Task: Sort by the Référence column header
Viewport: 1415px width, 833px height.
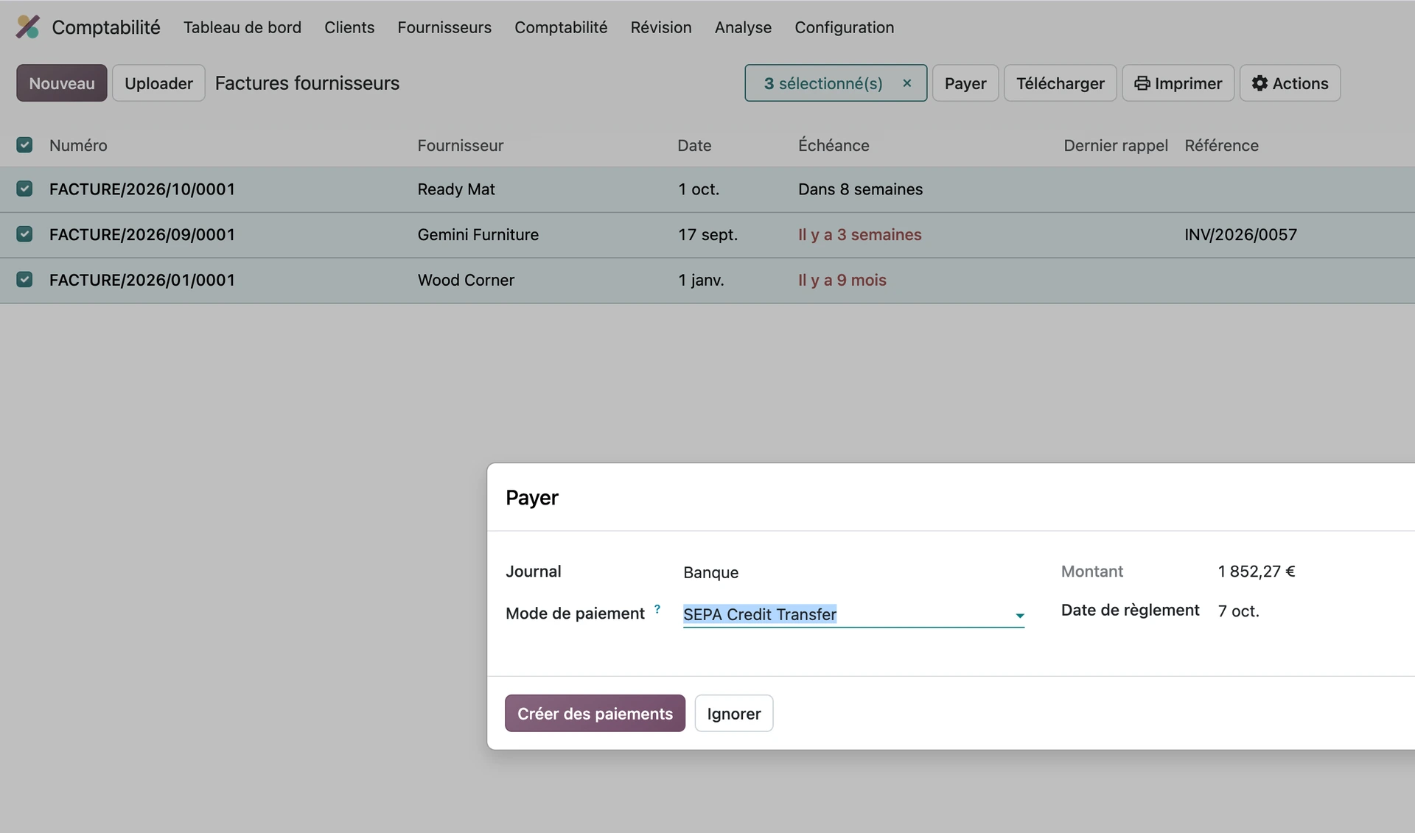Action: tap(1221, 145)
